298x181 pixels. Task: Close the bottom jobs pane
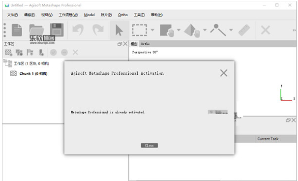coord(294,120)
